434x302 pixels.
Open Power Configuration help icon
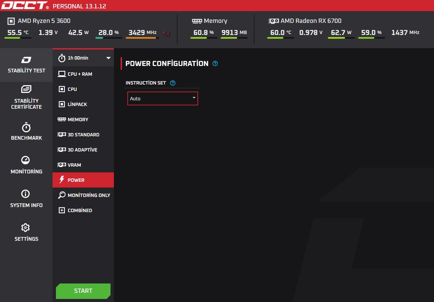[x=215, y=63]
